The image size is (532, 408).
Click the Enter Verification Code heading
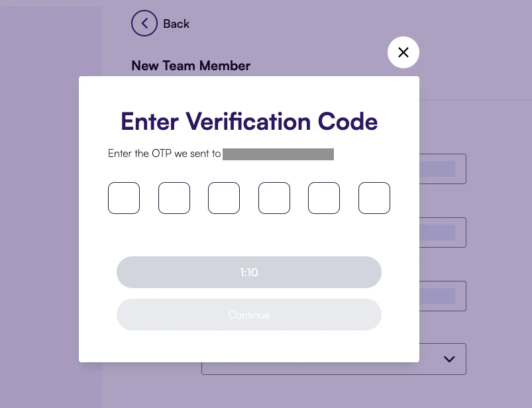249,122
